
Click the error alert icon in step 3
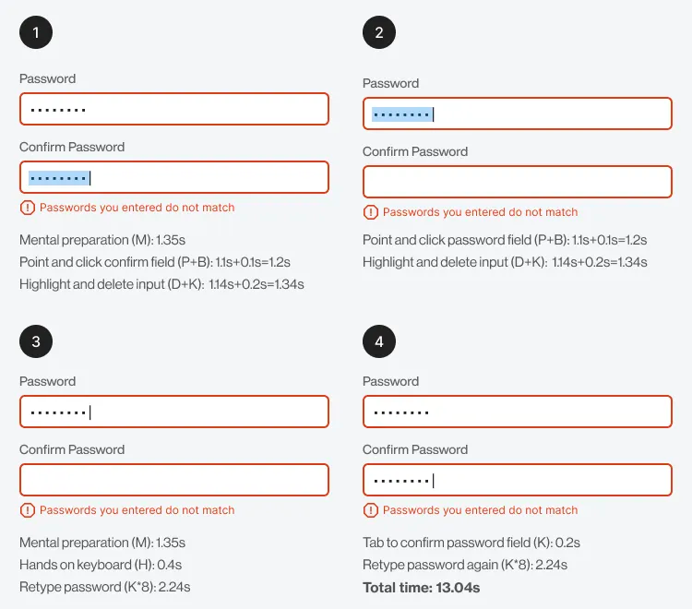[28, 510]
